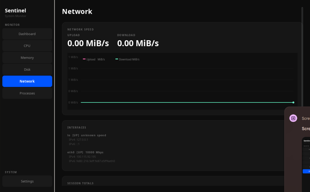Open the Dashboard view

pyautogui.click(x=27, y=34)
